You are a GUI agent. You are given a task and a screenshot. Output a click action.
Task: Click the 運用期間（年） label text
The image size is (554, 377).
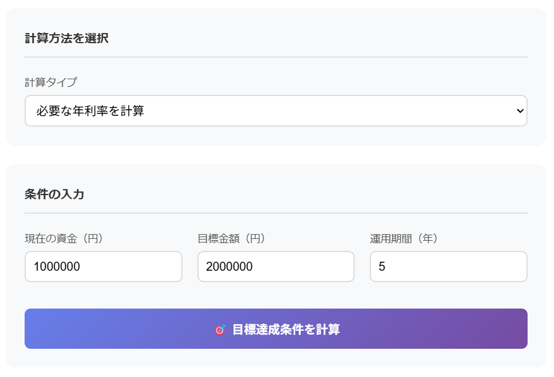click(405, 238)
